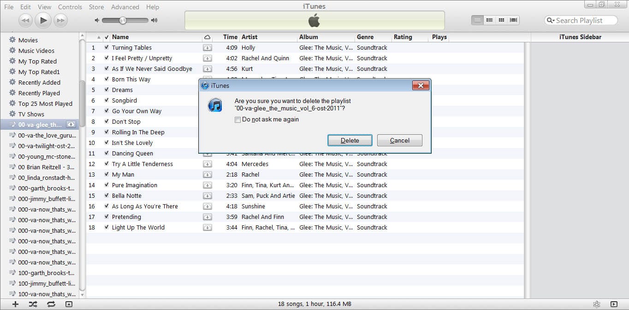Open the Advanced menu

(x=125, y=7)
